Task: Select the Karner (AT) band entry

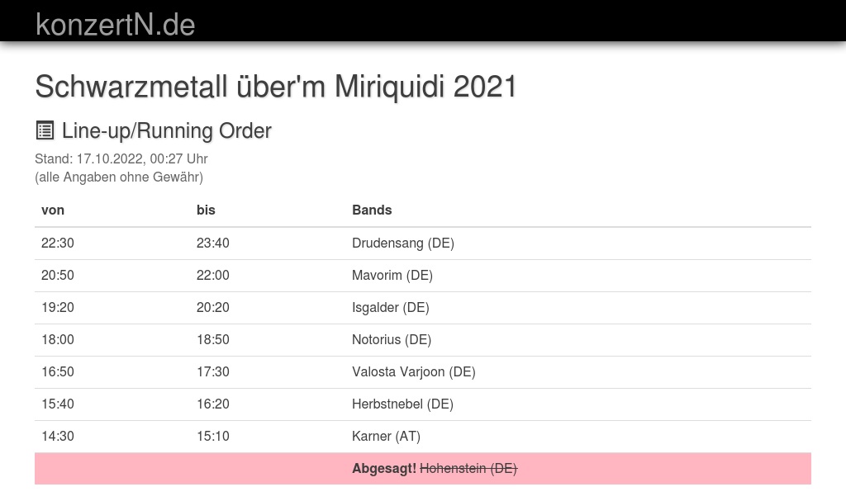Action: click(x=386, y=436)
